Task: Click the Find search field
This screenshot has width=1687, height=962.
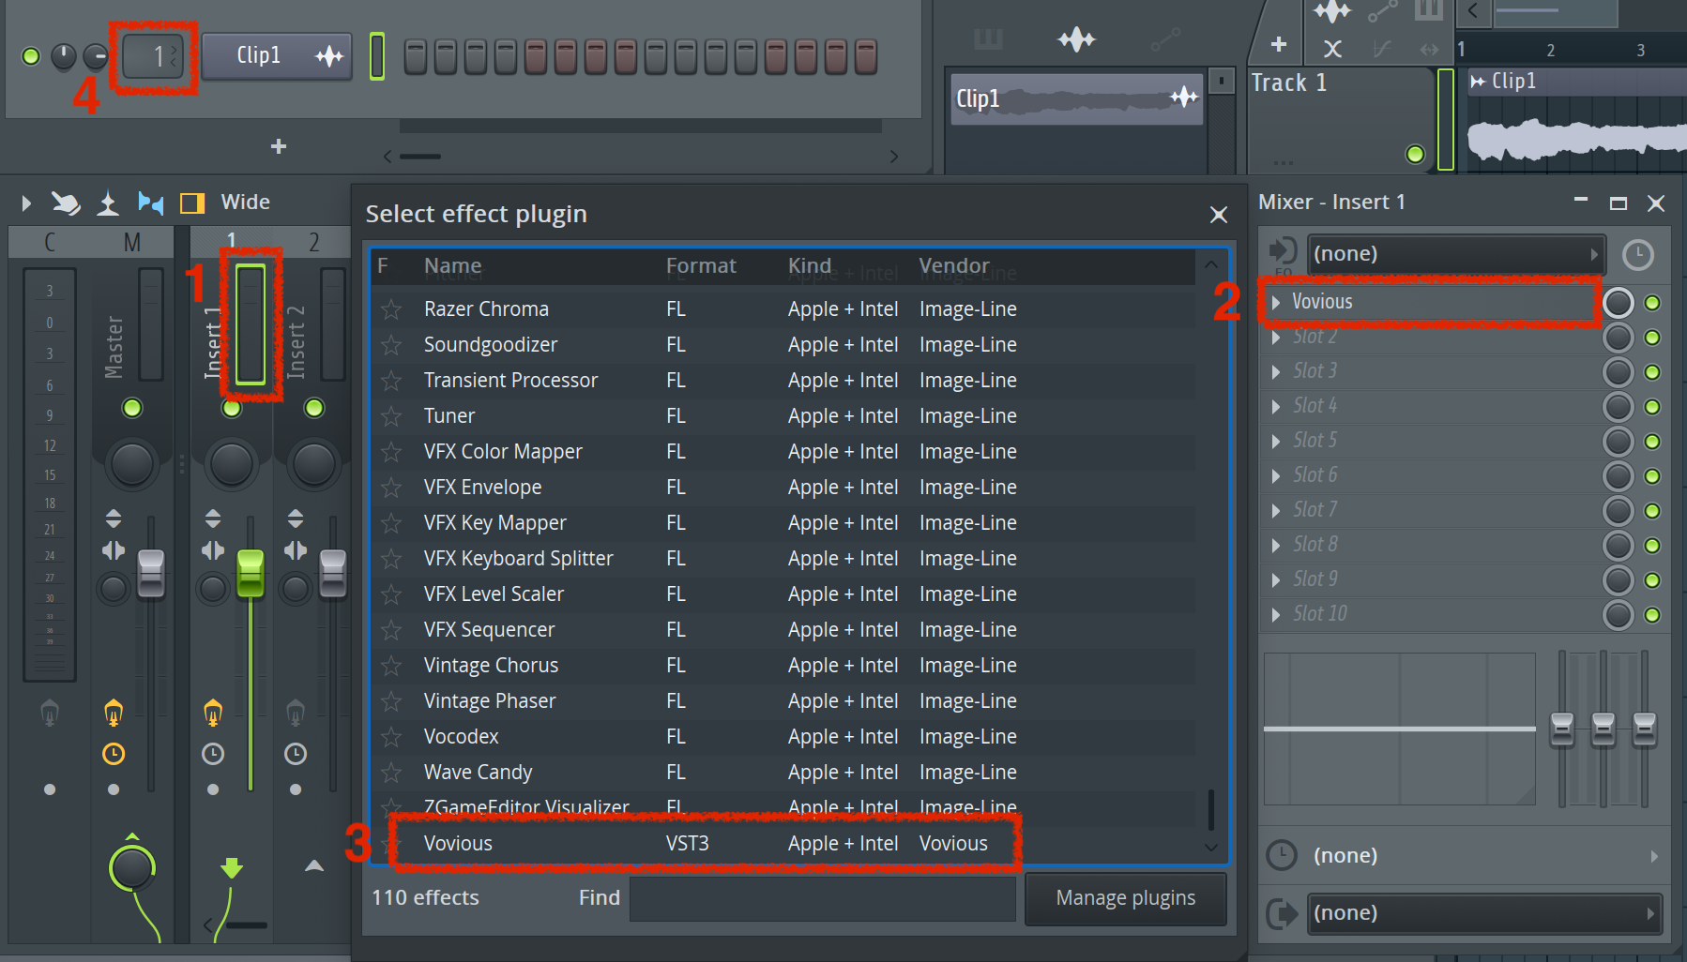Action: click(822, 898)
